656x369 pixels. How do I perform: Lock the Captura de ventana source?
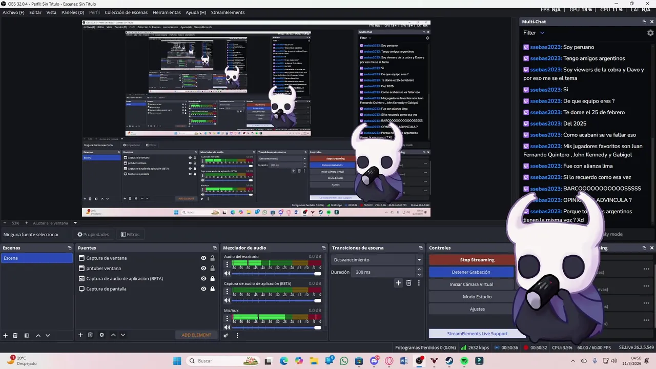[212, 258]
